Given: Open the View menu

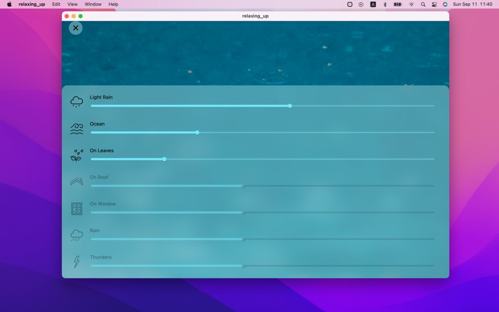Looking at the screenshot, I should click(x=72, y=4).
